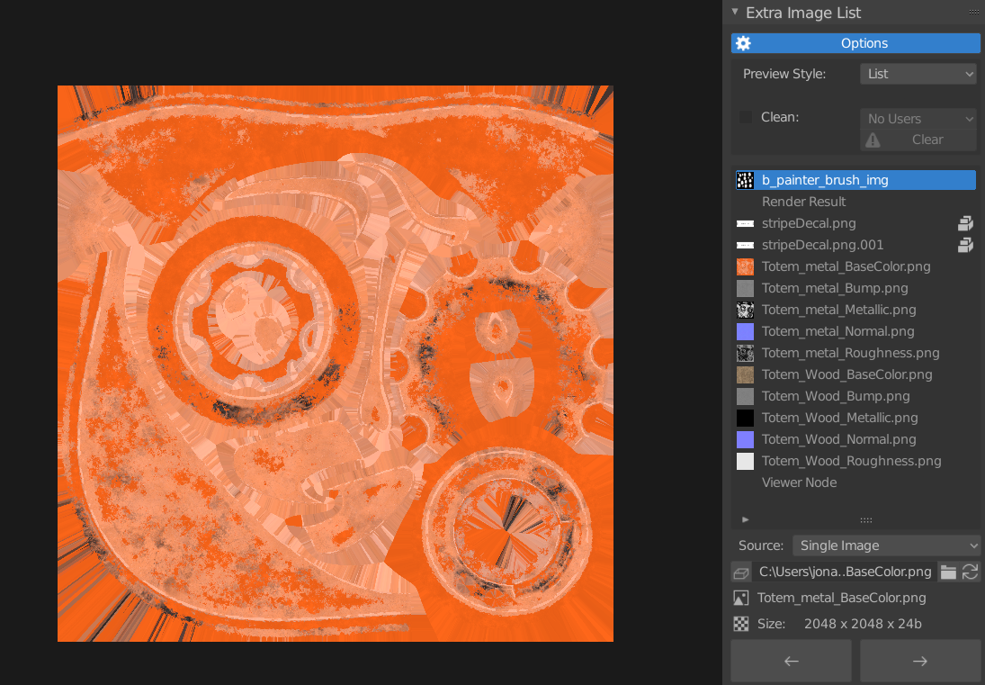Select Render Result in the image list
985x685 pixels.
pos(803,201)
